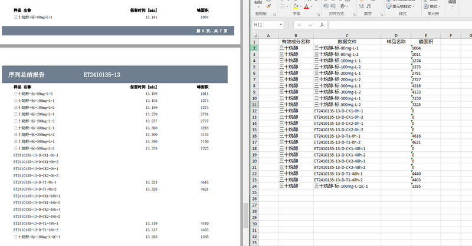Image resolution: width=472 pixels, height=246 pixels.
Task: Click report ID ET2410135-13
Action: (x=101, y=75)
